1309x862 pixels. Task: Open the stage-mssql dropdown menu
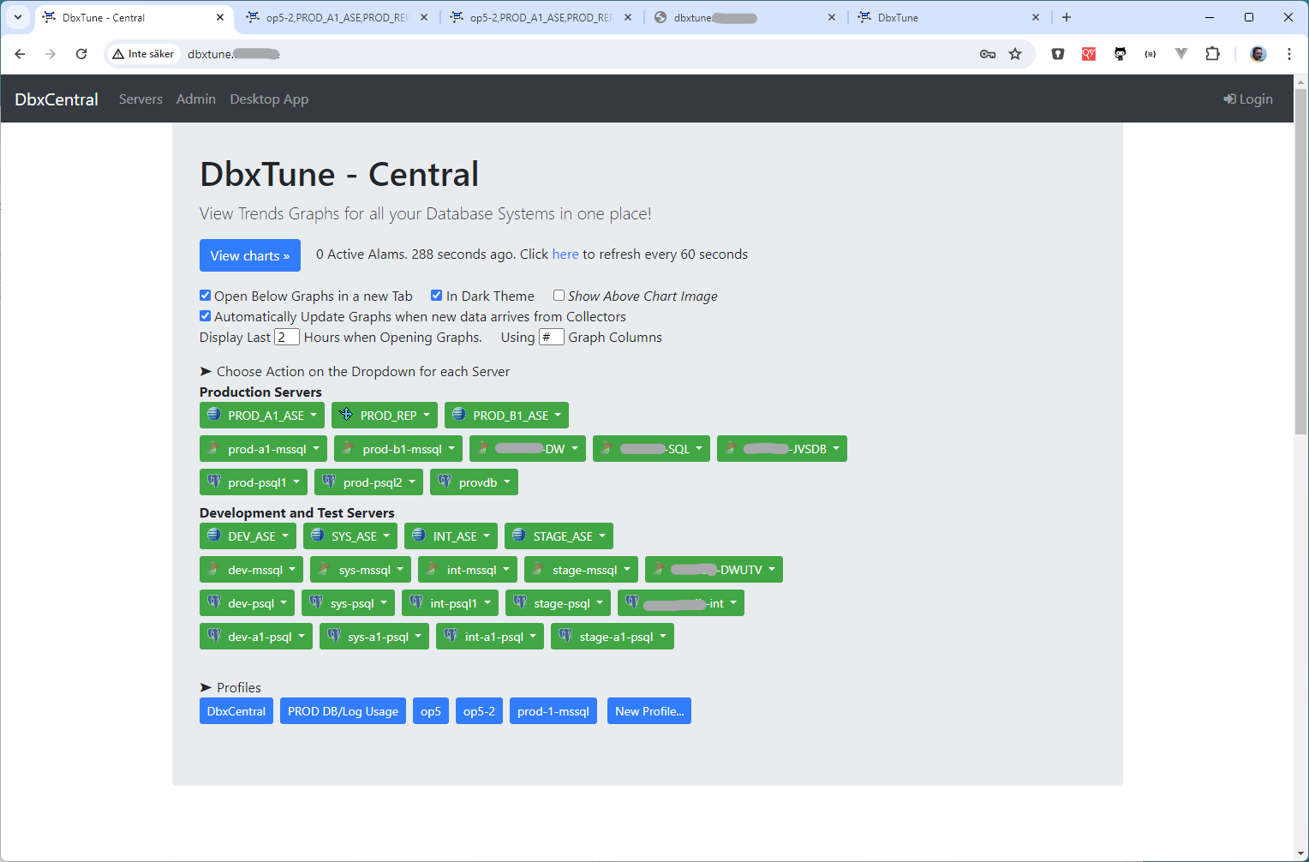pyautogui.click(x=578, y=570)
